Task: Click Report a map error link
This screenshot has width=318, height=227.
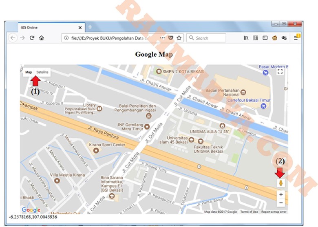Action: 274,212
